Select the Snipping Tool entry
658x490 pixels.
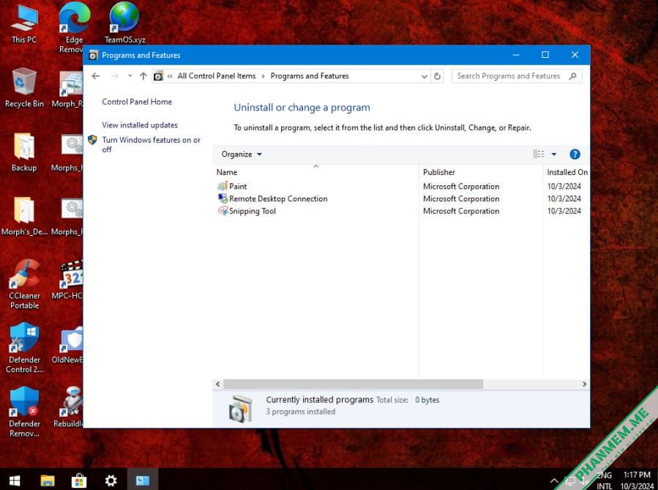(247, 211)
